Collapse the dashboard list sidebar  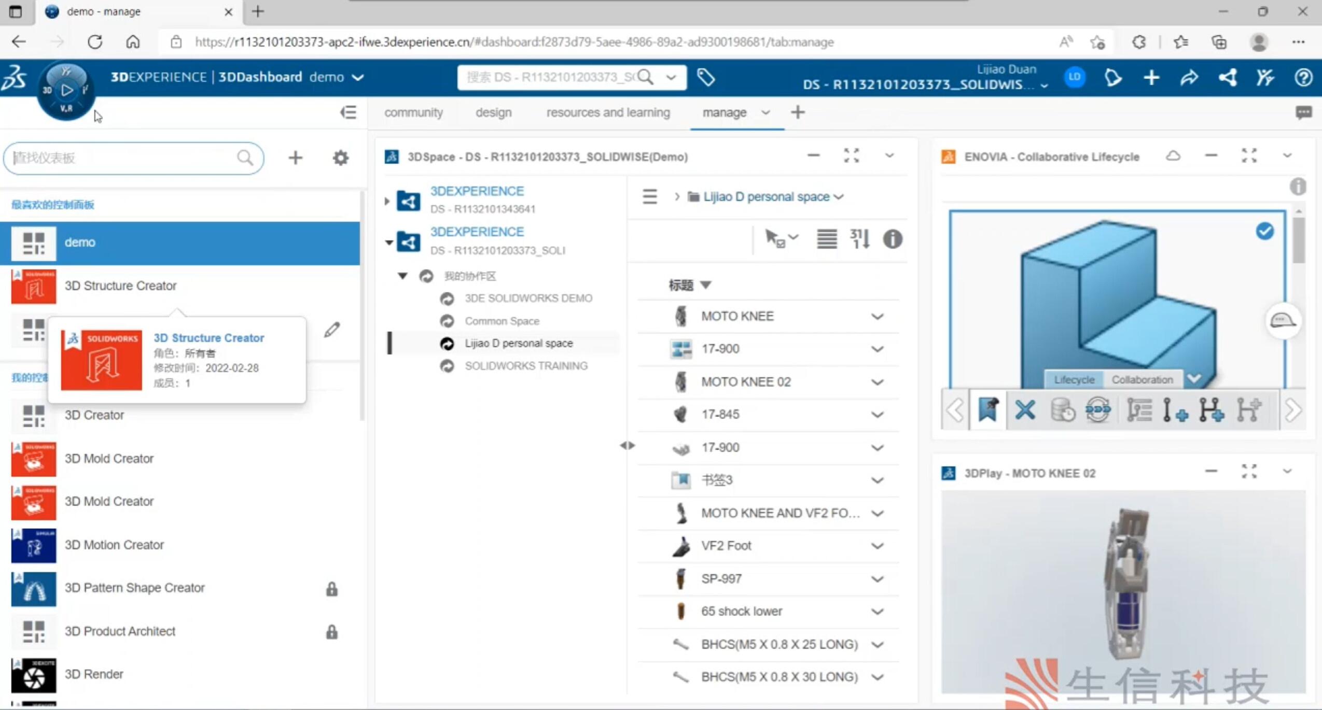348,112
